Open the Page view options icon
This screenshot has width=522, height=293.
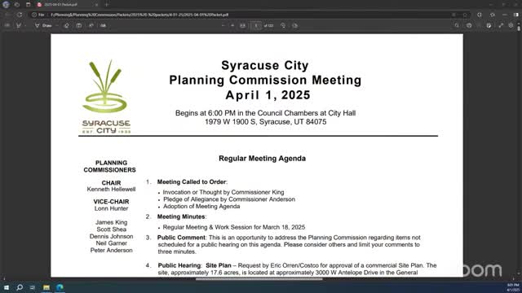(295, 25)
